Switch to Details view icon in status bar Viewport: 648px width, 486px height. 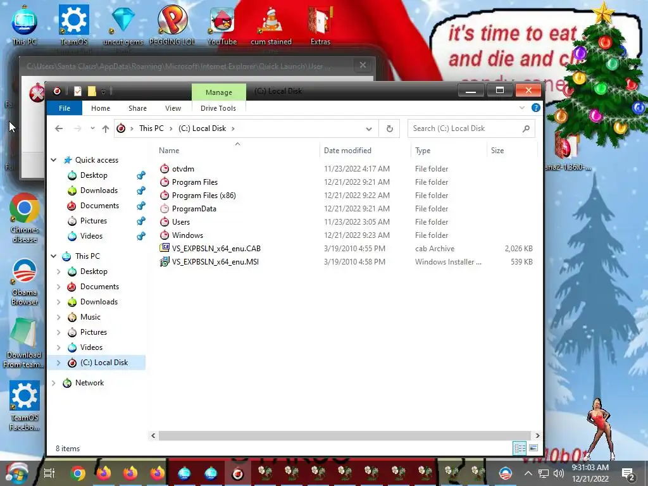(x=520, y=448)
